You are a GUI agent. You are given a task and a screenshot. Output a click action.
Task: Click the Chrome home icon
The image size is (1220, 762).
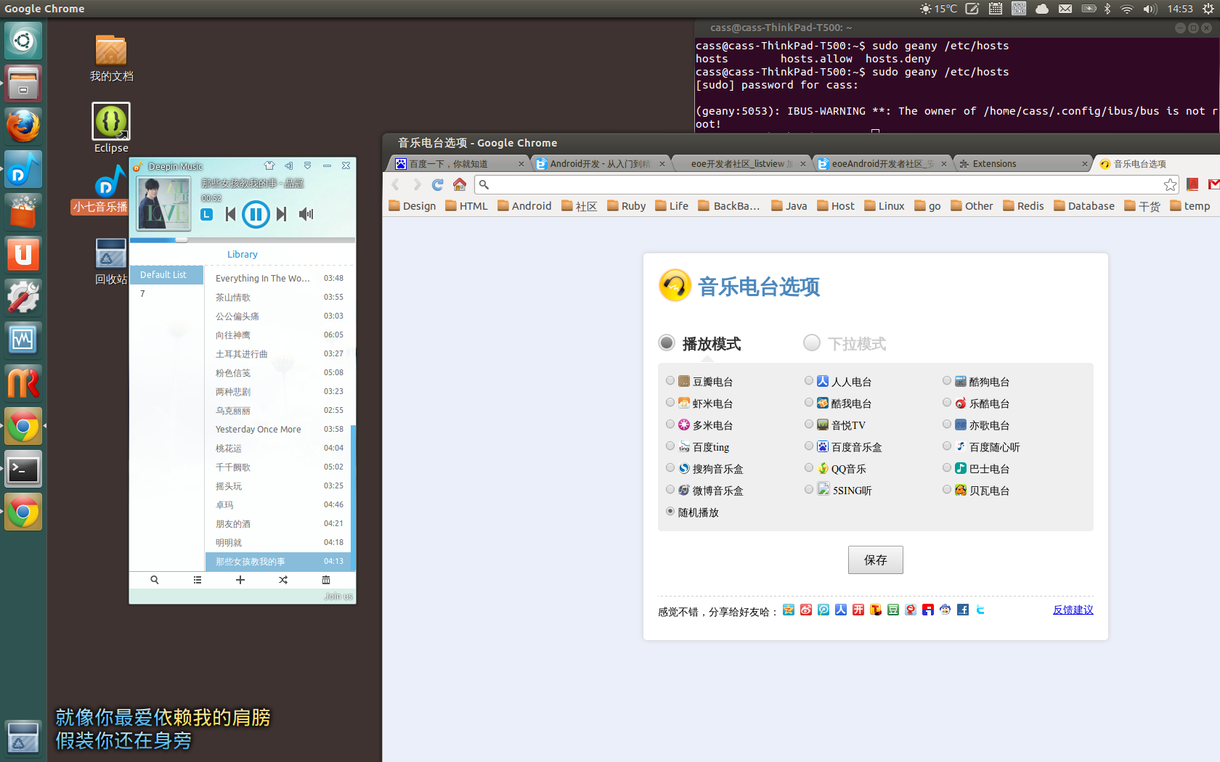click(460, 184)
